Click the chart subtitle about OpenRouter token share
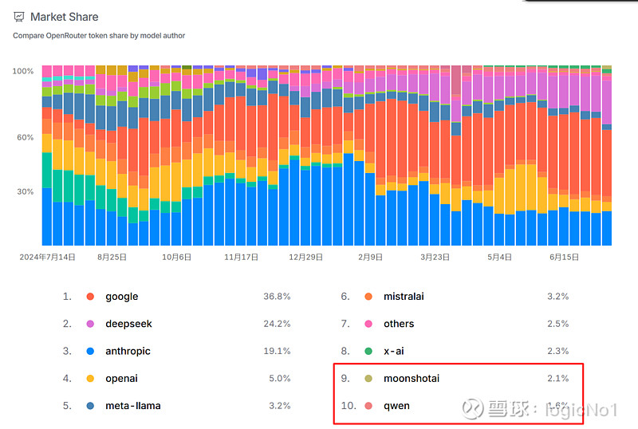 99,35
